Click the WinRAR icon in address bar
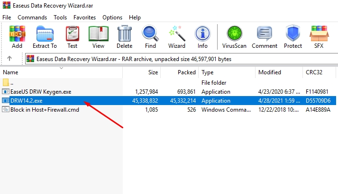 [x=30, y=59]
